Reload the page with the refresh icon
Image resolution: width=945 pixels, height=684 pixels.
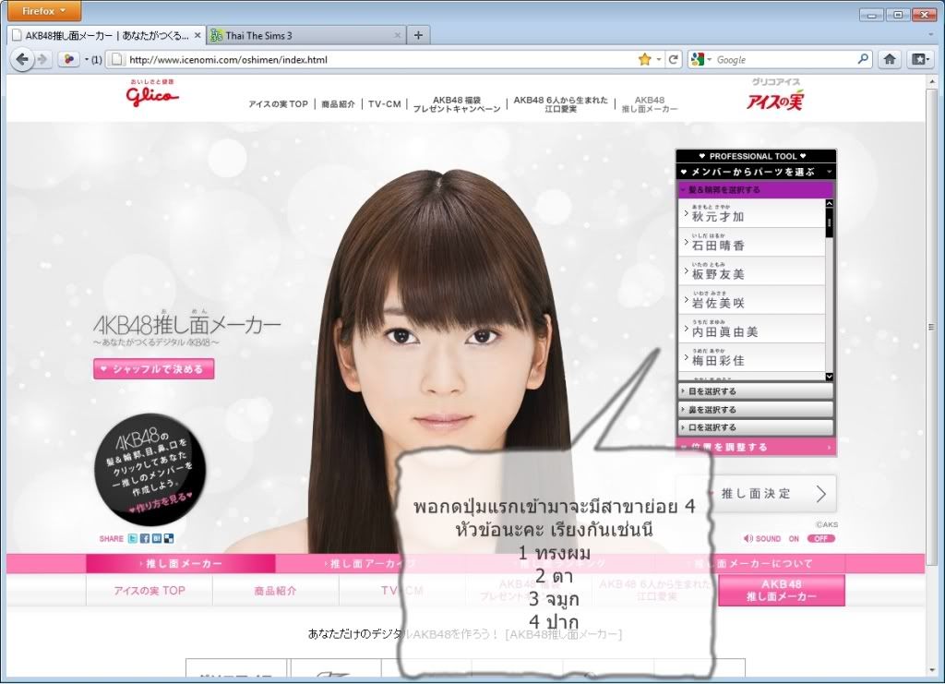673,59
